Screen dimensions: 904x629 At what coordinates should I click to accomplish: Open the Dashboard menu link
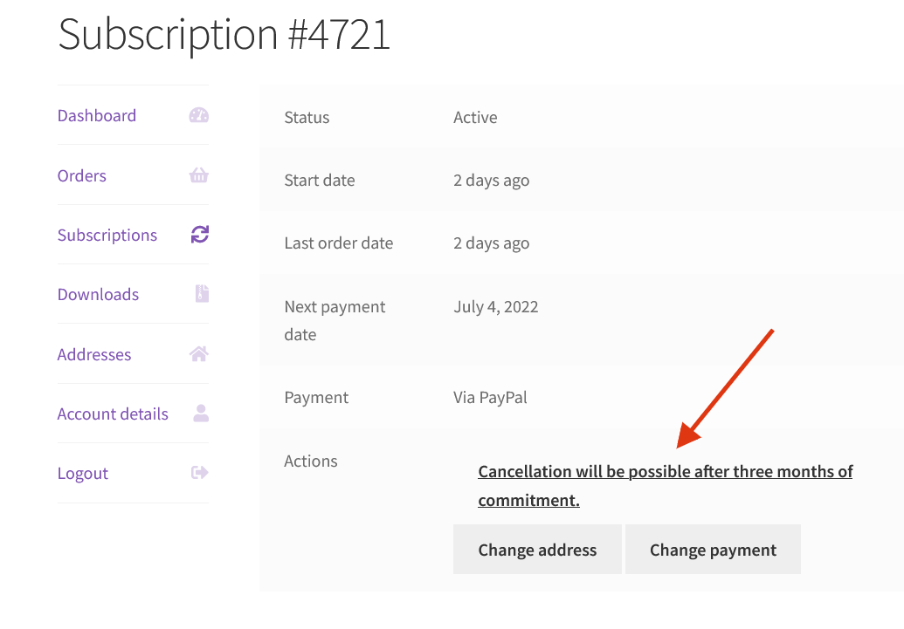[x=97, y=116]
